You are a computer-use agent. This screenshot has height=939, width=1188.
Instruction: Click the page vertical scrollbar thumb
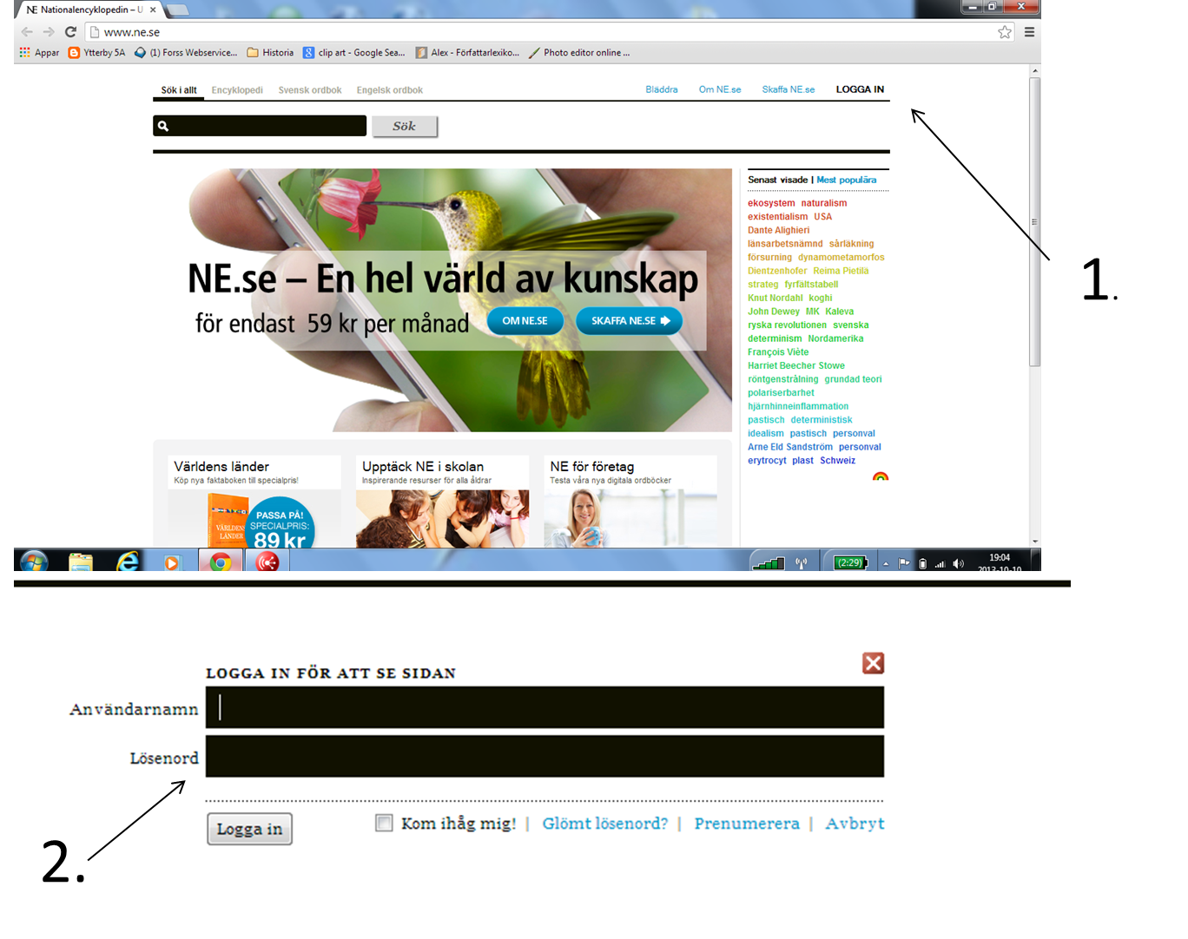pos(1034,221)
